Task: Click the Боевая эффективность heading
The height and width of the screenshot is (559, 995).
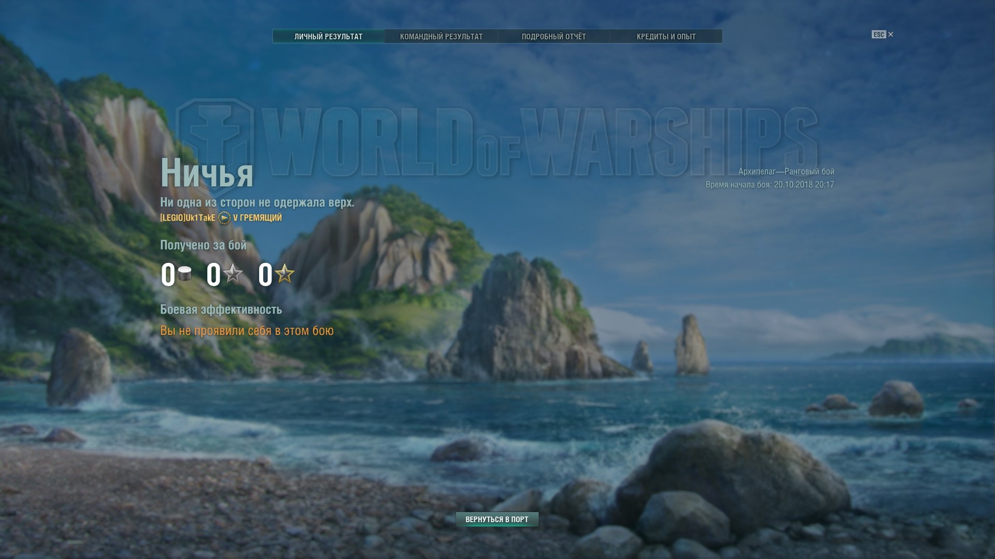Action: point(221,310)
